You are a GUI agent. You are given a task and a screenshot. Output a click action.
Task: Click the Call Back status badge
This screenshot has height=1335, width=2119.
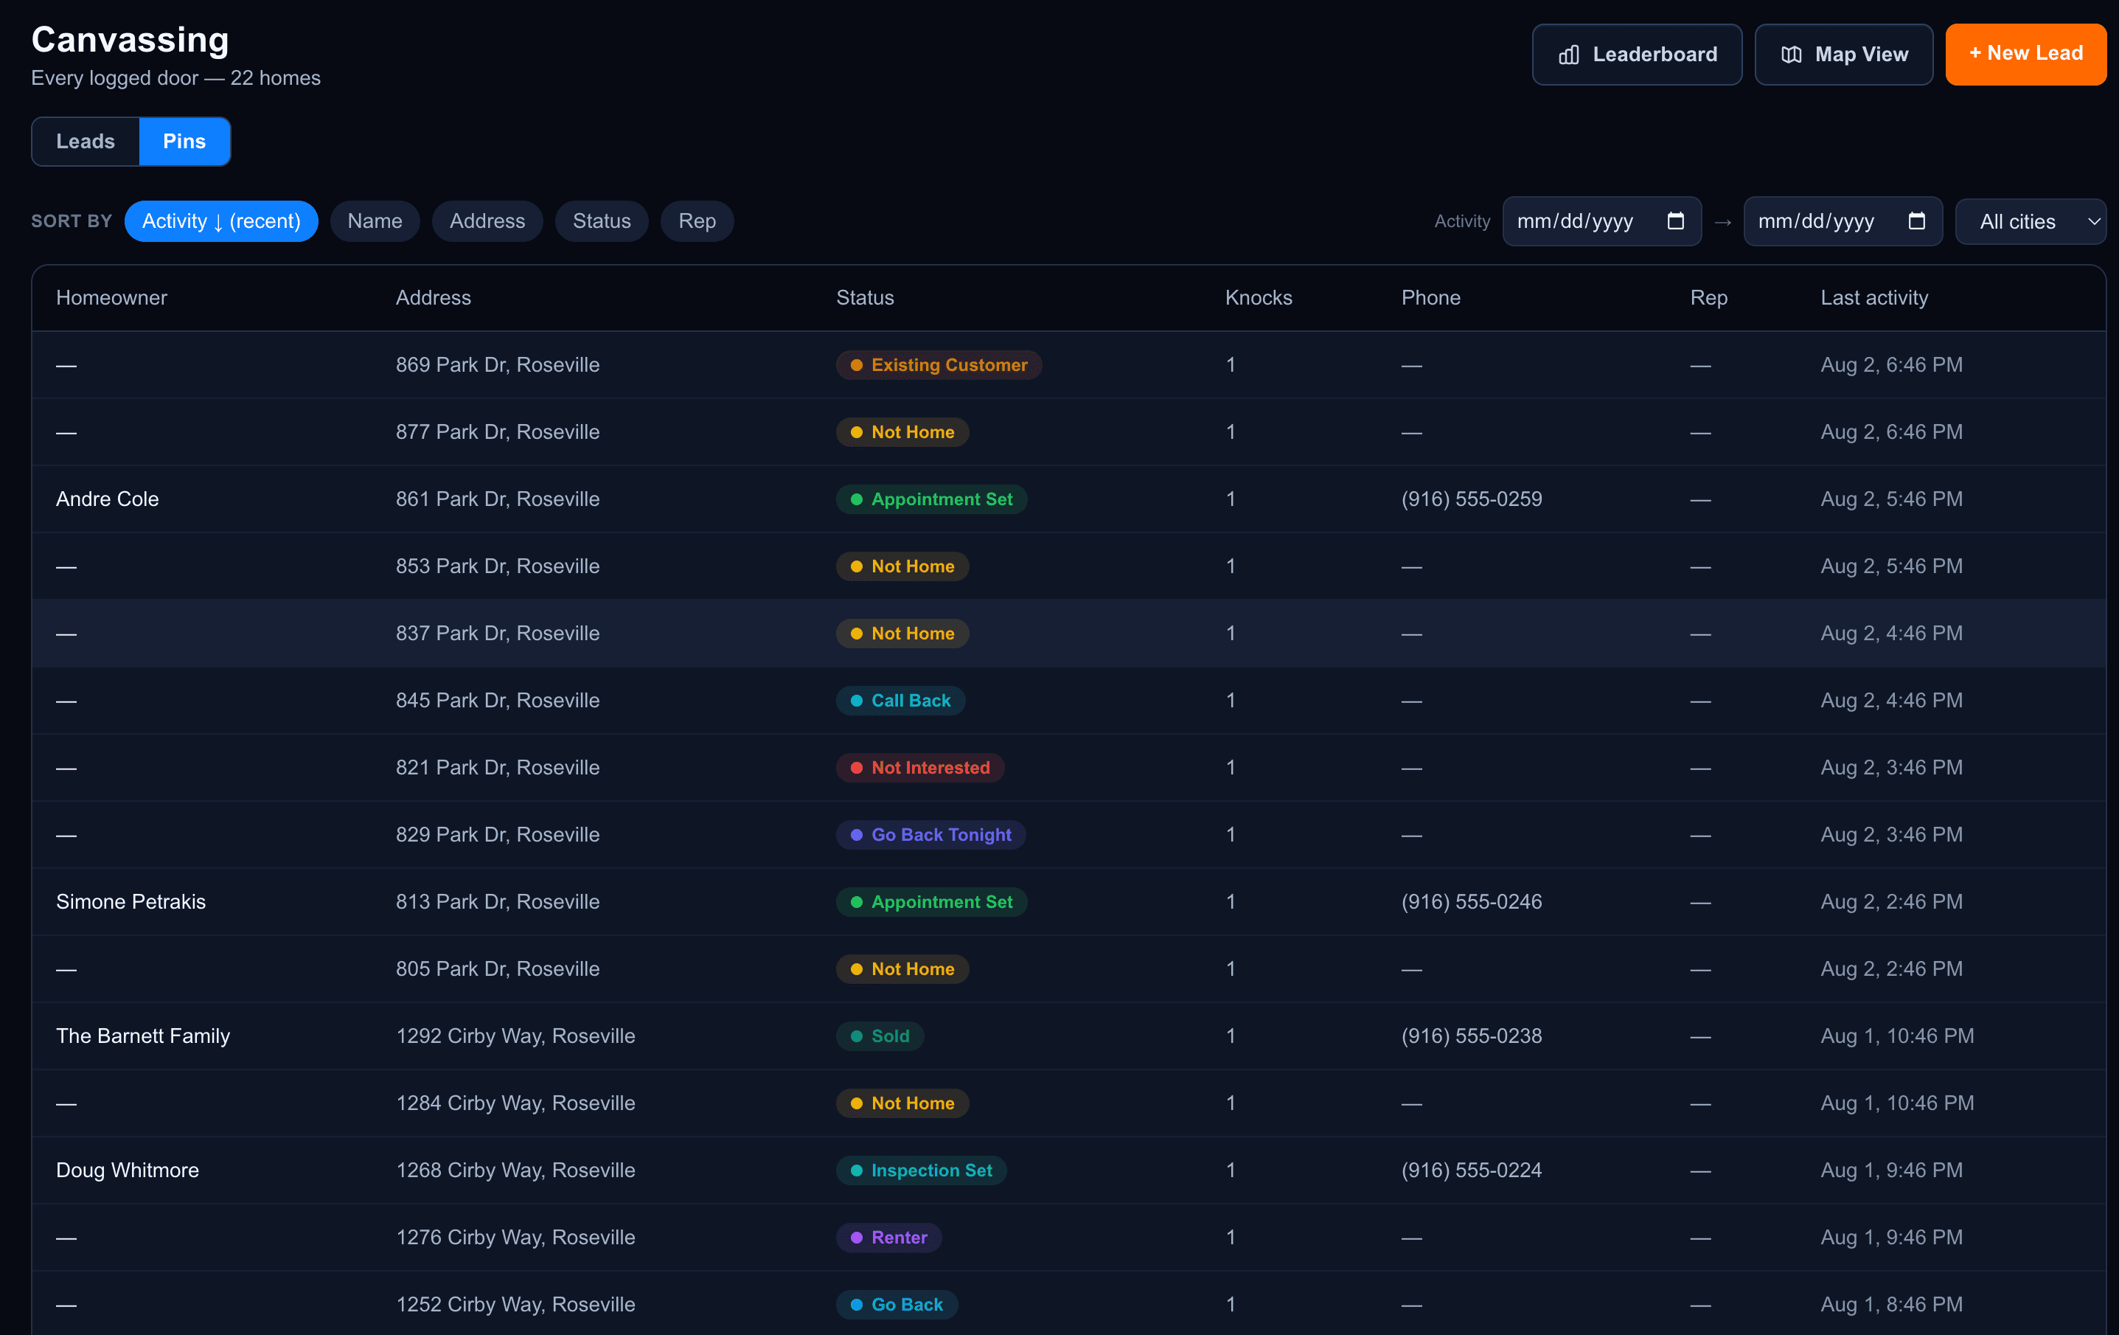click(x=900, y=701)
